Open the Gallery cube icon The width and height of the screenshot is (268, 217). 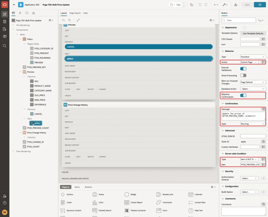coord(5,37)
